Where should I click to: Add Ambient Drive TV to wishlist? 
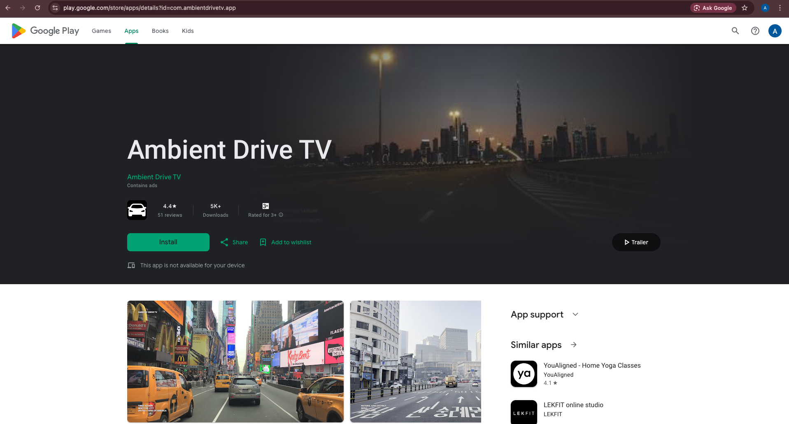pyautogui.click(x=285, y=242)
